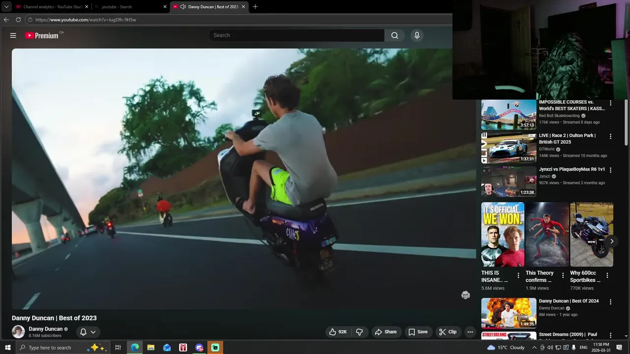This screenshot has height=354, width=630.
Task: Show next shorts with right arrow
Action: point(612,241)
